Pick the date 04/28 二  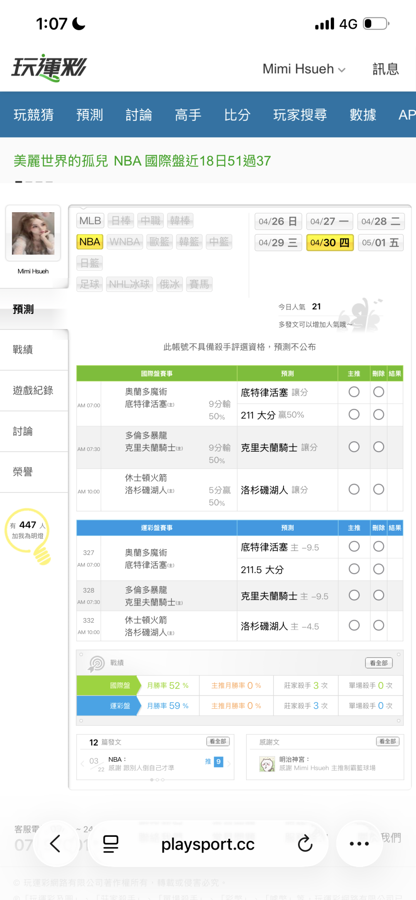tap(381, 221)
